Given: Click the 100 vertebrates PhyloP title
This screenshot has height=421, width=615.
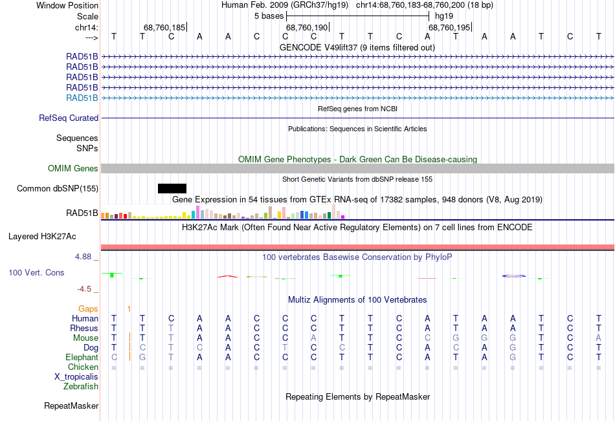Looking at the screenshot, I should 357,257.
